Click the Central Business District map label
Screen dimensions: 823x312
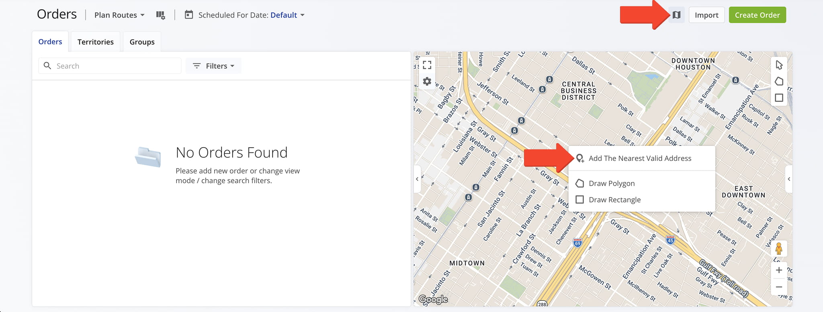pyautogui.click(x=579, y=91)
